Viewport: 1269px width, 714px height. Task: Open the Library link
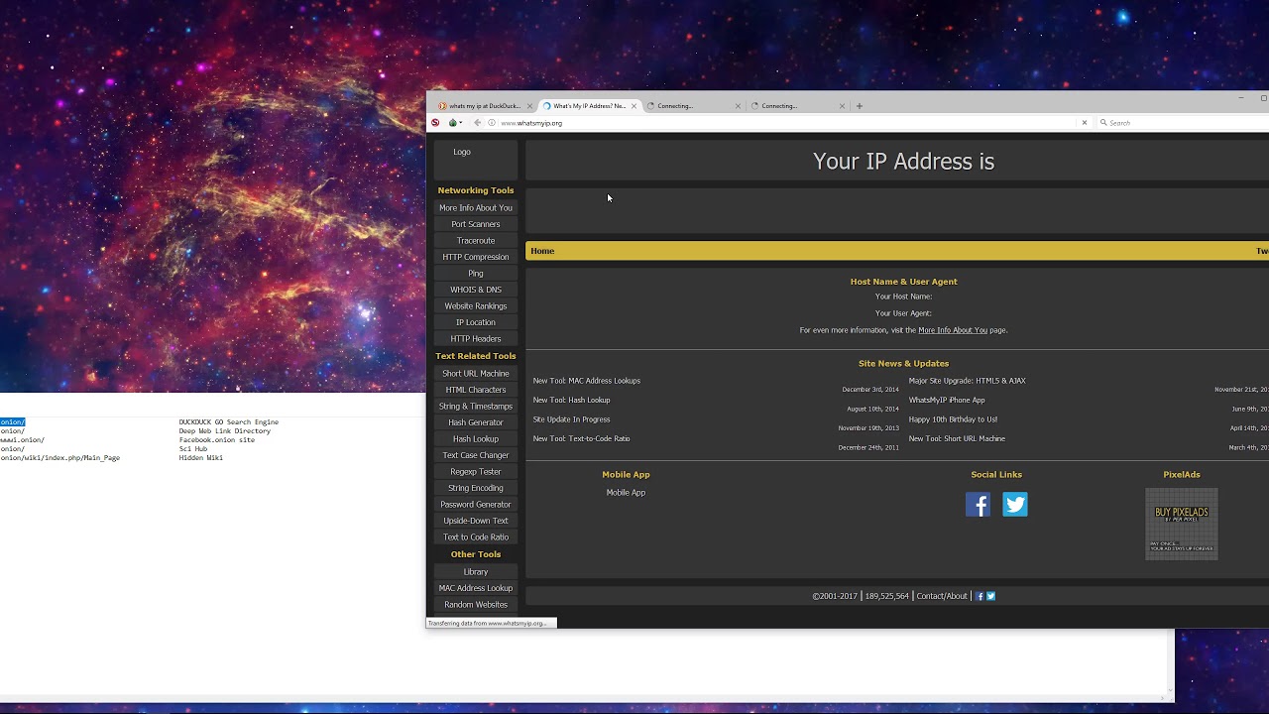pyautogui.click(x=476, y=572)
